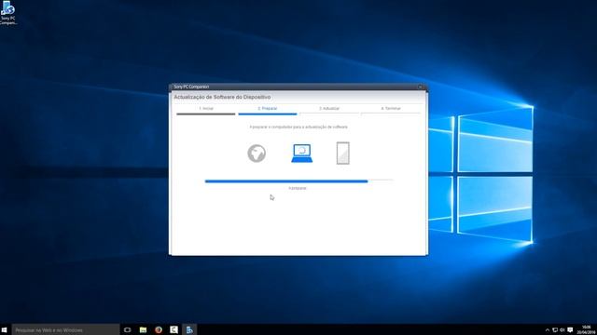Show hidden system tray icons
Screen dimensions: 597x335
click(x=548, y=330)
